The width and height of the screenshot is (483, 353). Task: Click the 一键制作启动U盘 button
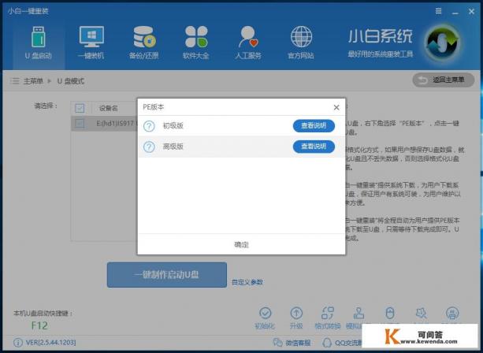coord(167,275)
